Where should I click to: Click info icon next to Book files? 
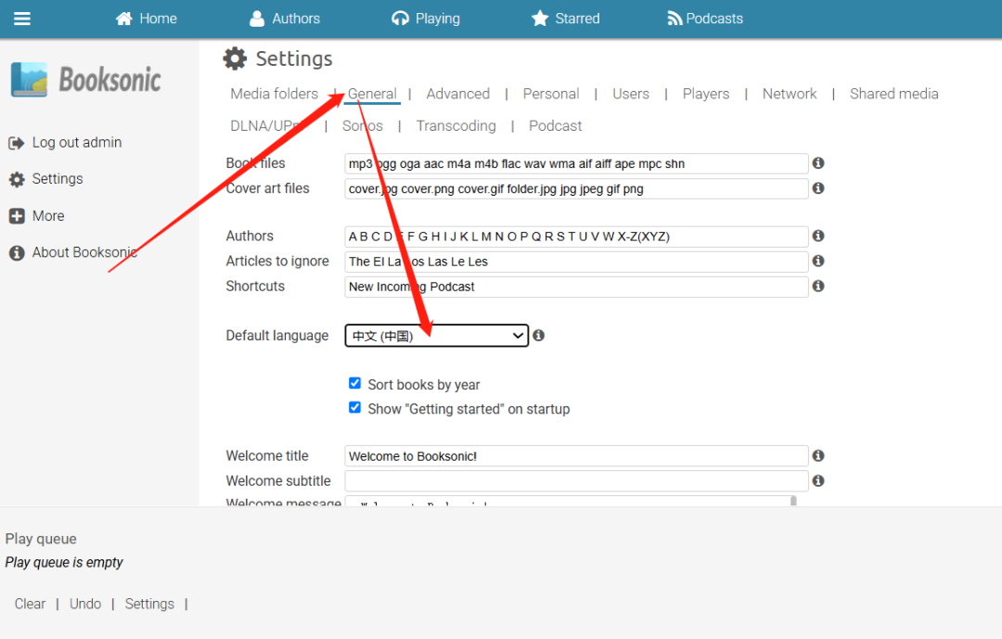coord(818,163)
